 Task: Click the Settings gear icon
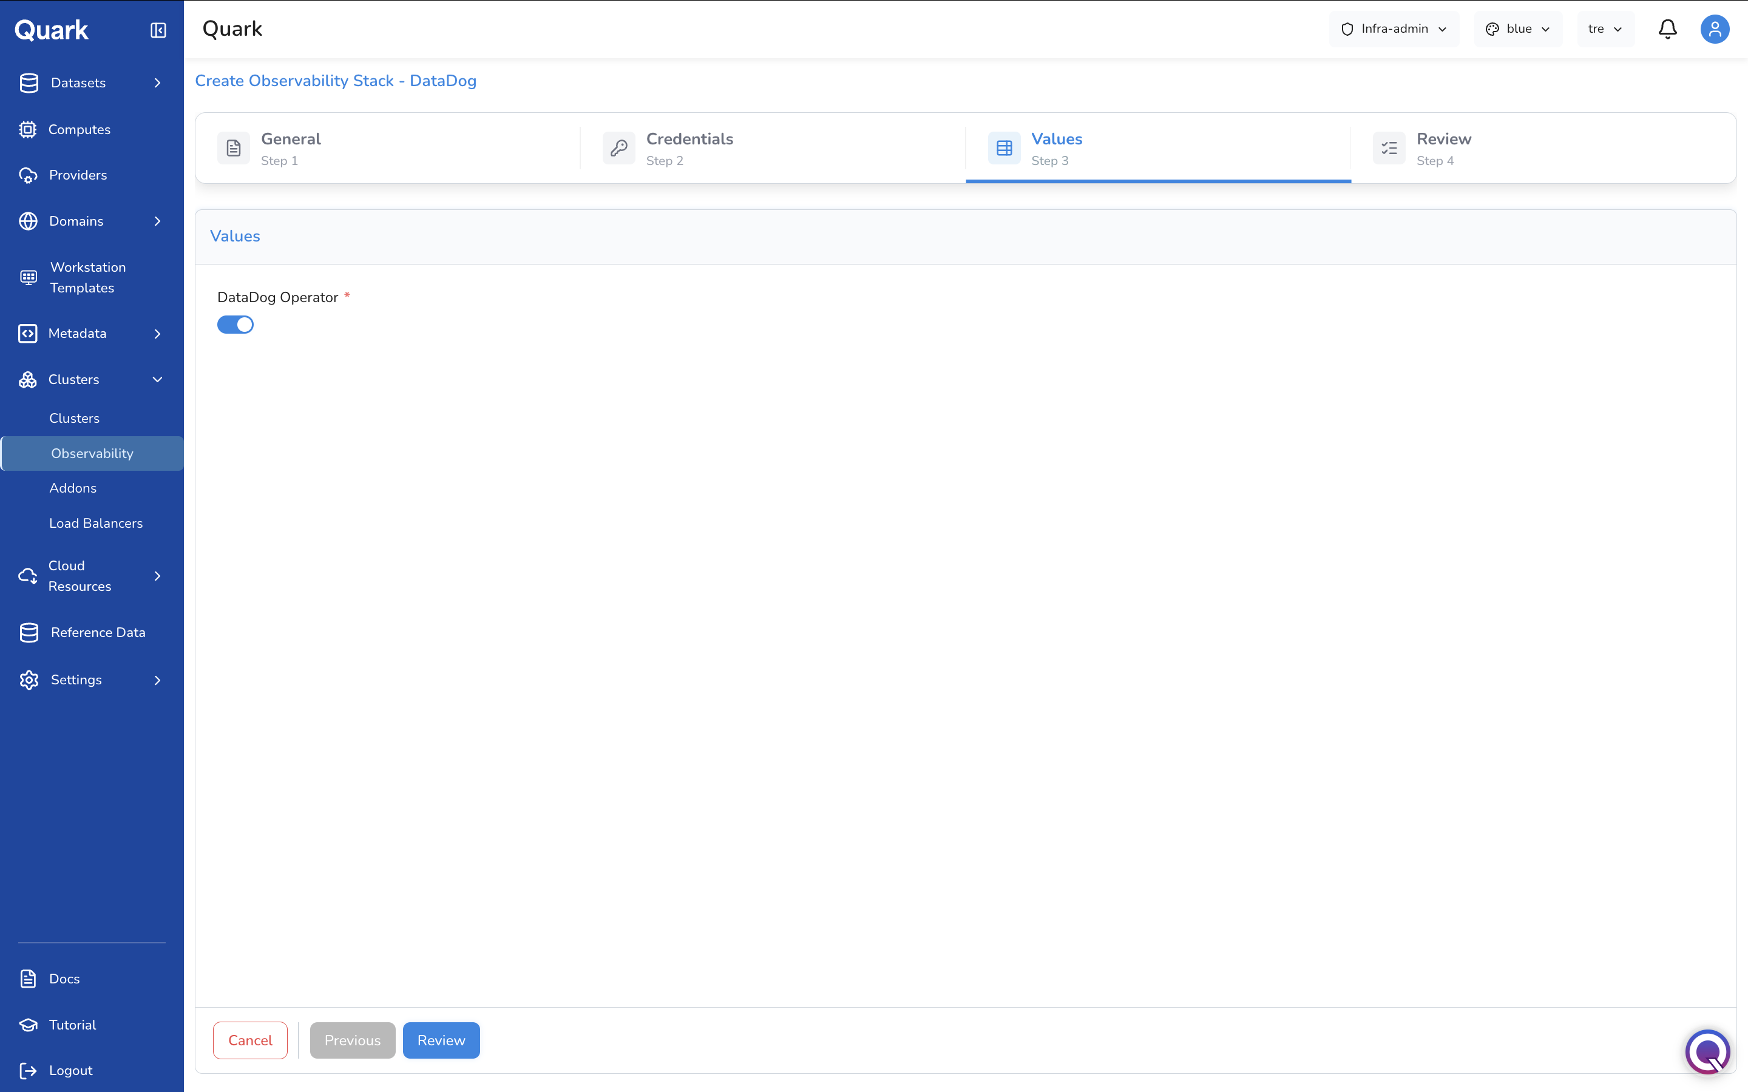pos(29,680)
